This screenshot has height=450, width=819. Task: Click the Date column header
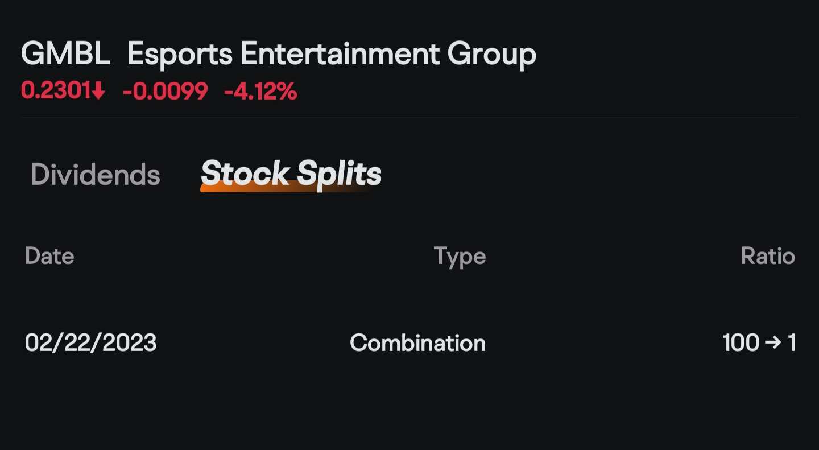click(x=49, y=256)
